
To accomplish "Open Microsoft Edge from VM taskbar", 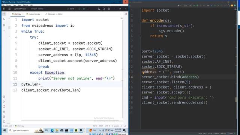I will coord(52,130).
